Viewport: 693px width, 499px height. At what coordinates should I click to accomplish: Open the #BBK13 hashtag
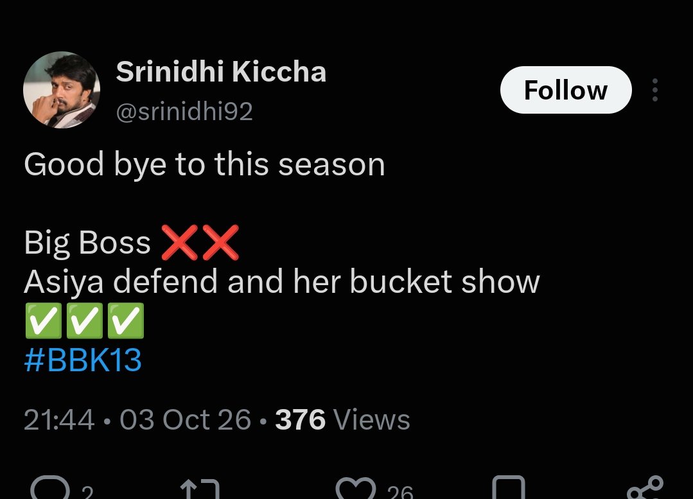[83, 360]
